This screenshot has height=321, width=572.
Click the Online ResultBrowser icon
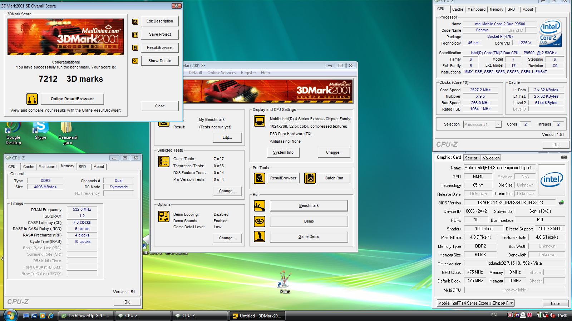(x=32, y=99)
